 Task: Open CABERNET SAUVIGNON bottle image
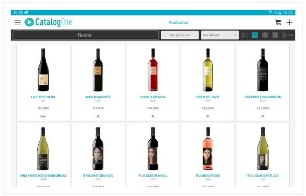[x=262, y=70]
